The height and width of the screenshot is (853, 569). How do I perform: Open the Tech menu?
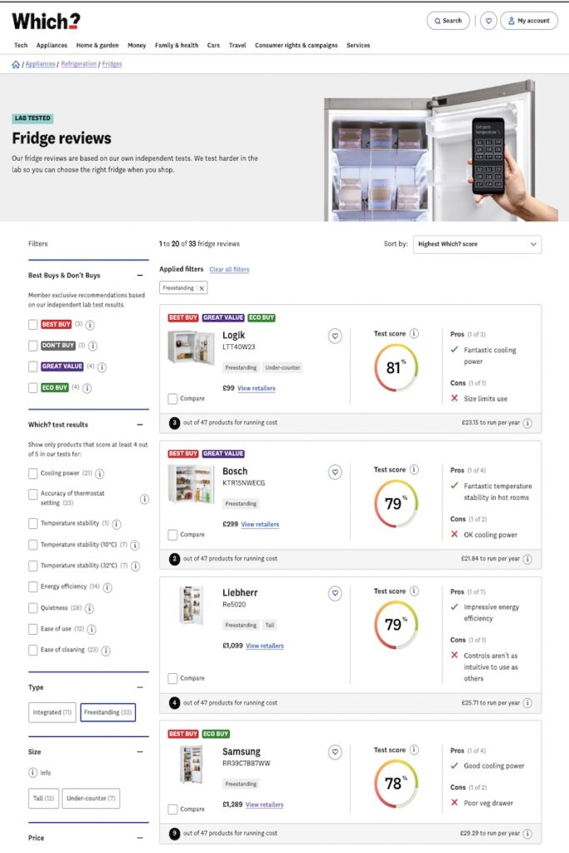click(x=21, y=46)
